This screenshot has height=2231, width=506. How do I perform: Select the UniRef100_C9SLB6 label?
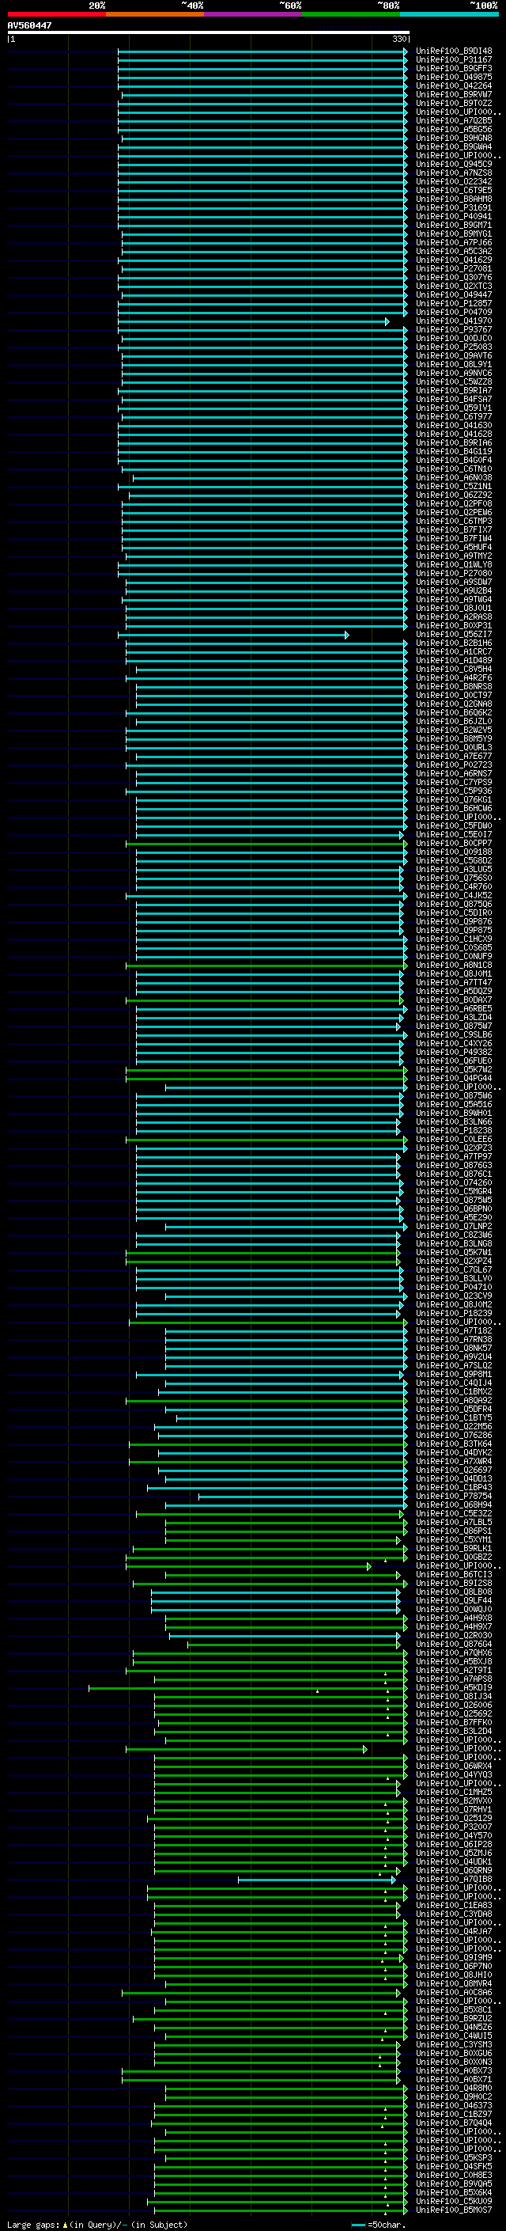click(454, 1035)
